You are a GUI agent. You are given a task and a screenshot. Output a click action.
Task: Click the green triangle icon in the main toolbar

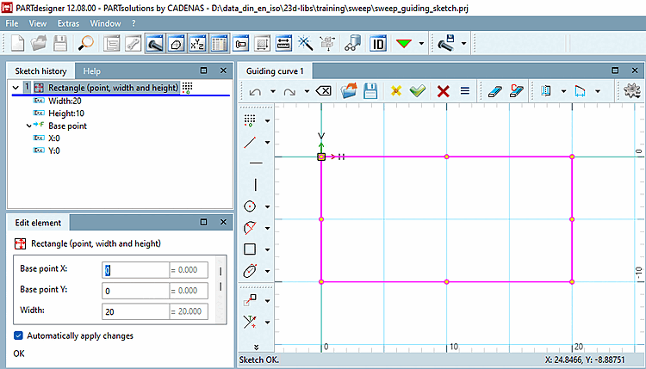pyautogui.click(x=404, y=43)
